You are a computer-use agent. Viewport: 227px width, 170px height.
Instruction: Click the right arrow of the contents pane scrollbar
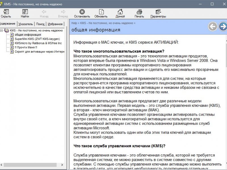coord(62,165)
